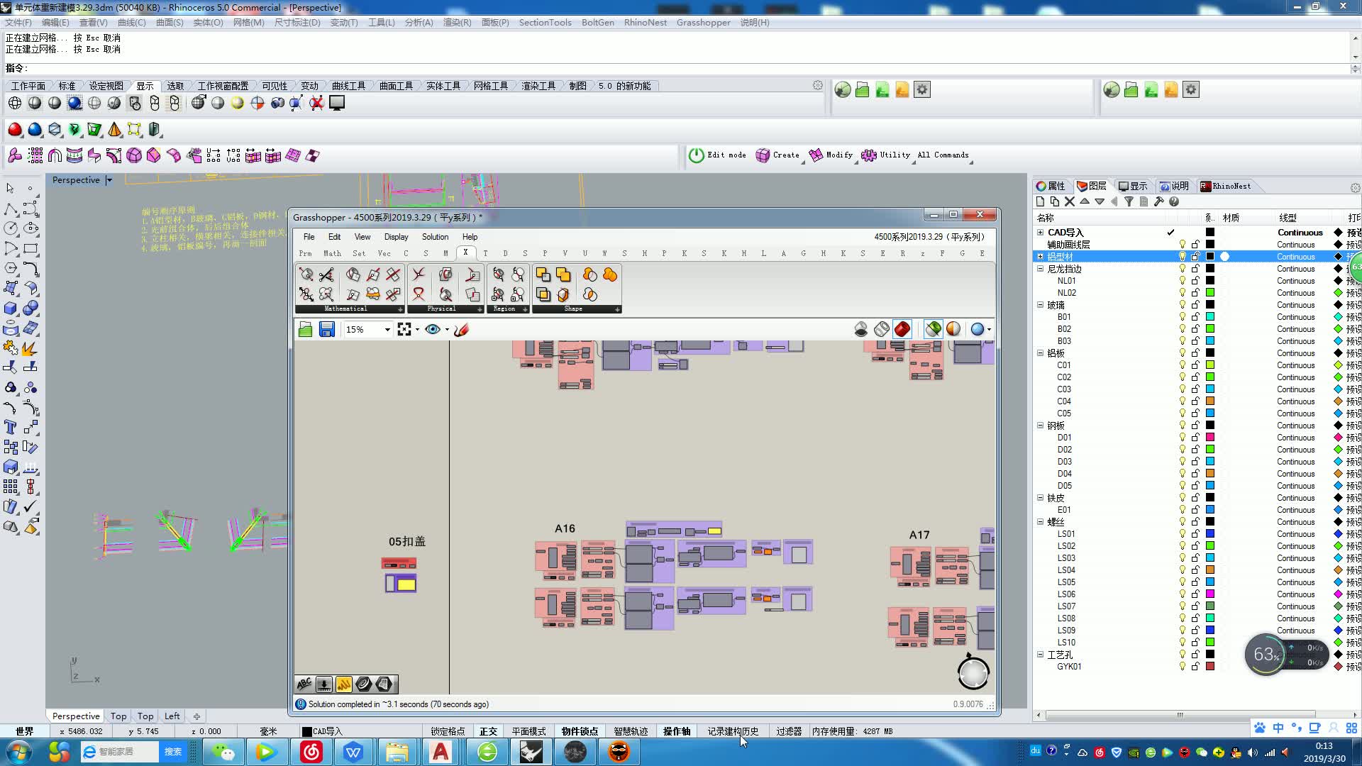Open the Grasshopper menu in Rhino
The image size is (1362, 766).
pyautogui.click(x=703, y=23)
